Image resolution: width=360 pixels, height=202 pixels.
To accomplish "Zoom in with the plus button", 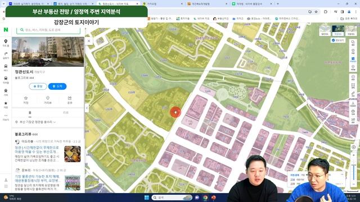I will (x=354, y=155).
